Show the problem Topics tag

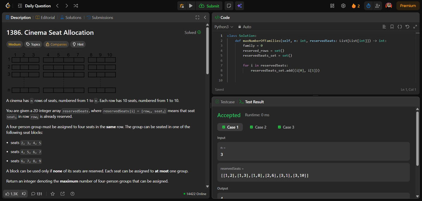point(33,44)
